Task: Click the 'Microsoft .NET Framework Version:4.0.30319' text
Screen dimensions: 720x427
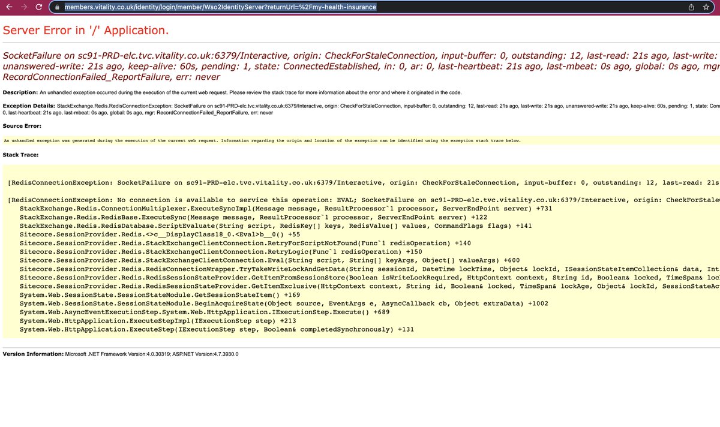Action: click(x=117, y=354)
